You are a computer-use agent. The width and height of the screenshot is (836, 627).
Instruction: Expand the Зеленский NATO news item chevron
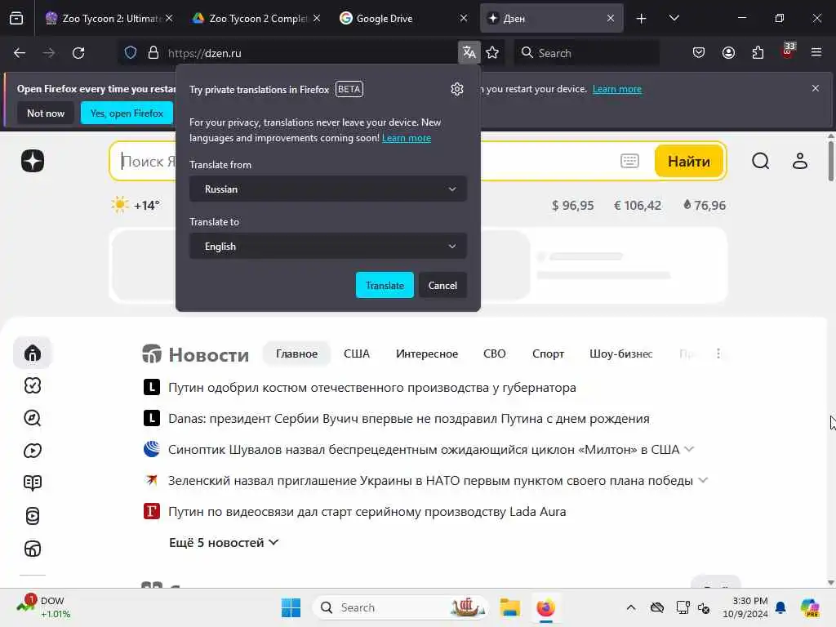point(703,480)
